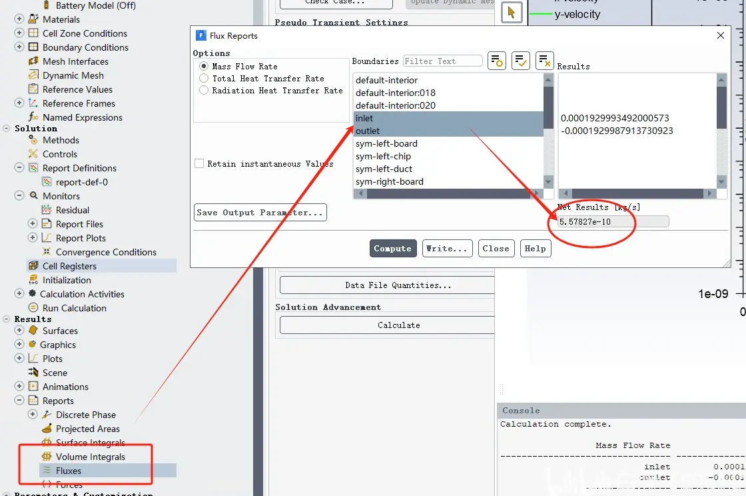
Task: Click the Named Expressions fx icon
Action: 33,117
